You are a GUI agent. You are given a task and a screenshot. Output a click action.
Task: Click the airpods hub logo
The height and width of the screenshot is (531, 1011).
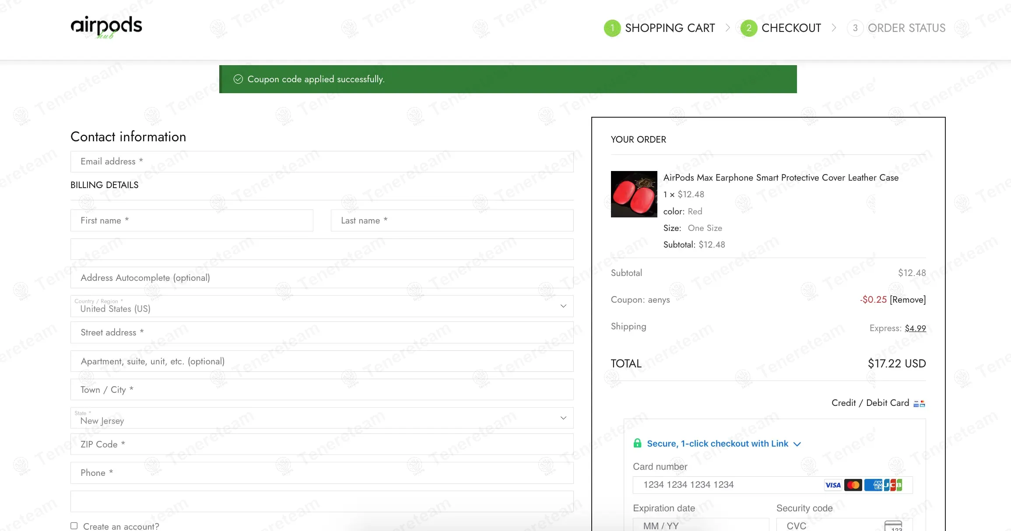pyautogui.click(x=106, y=27)
